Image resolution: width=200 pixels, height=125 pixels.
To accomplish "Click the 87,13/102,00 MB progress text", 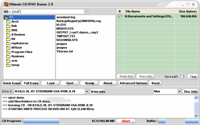I will (x=103, y=121).
